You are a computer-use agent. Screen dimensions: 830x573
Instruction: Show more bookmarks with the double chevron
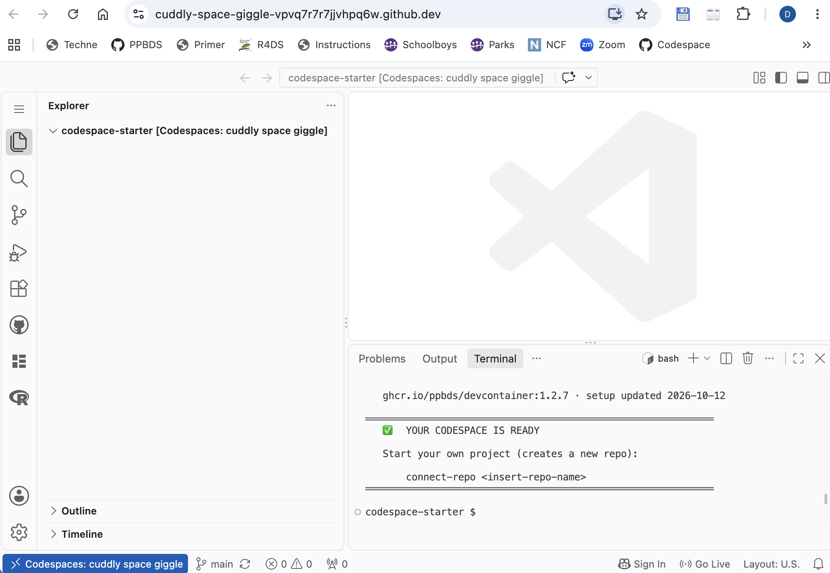point(806,45)
